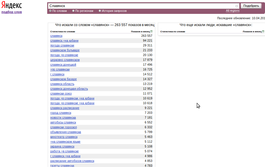Open the славянском базаре query
265x167 pixels.
[x=63, y=79]
